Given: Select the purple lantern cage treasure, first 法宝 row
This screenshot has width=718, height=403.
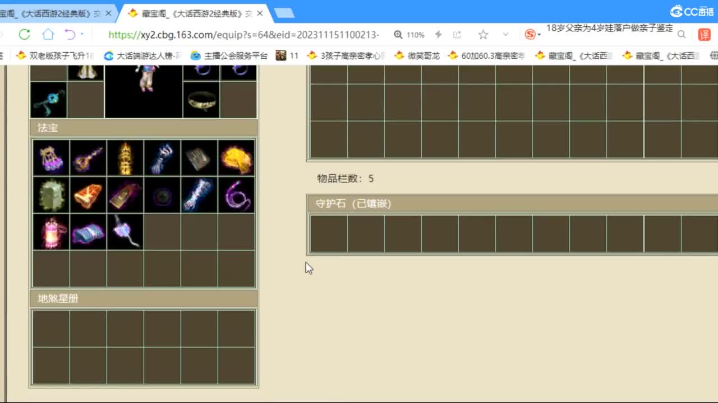Looking at the screenshot, I should pos(51,157).
